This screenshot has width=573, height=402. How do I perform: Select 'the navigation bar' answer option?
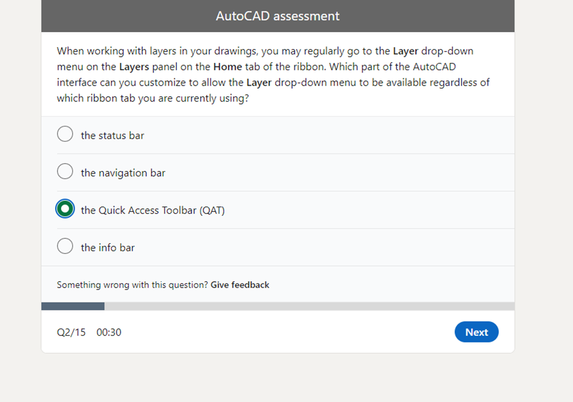click(65, 171)
